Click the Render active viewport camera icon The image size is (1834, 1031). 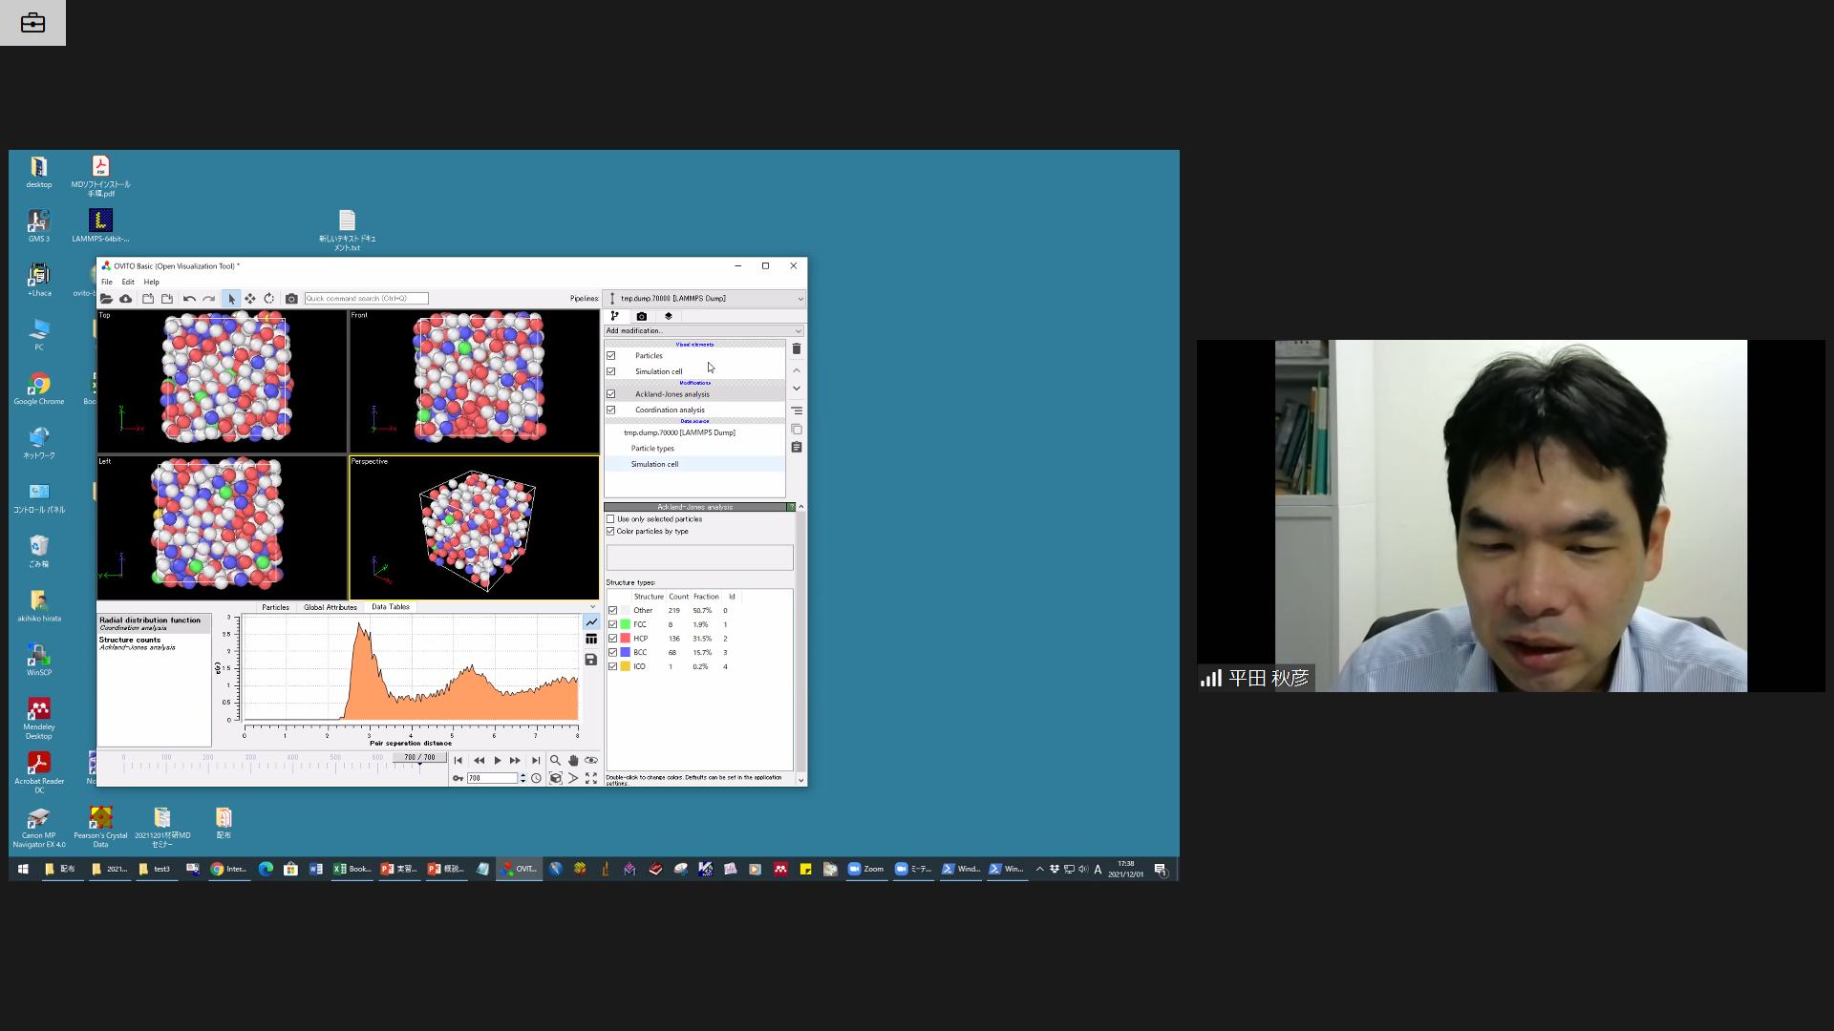(291, 299)
